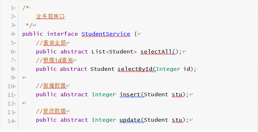
Task: Click the interface keyword on line 4
Action: click(62, 34)
